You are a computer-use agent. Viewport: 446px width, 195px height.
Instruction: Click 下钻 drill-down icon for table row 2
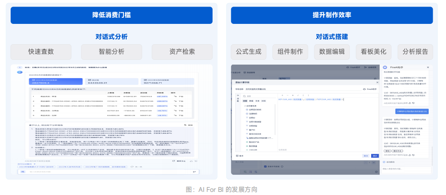175,101
